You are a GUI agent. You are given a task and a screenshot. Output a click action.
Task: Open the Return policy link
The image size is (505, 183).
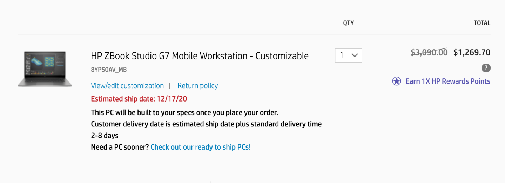197,86
